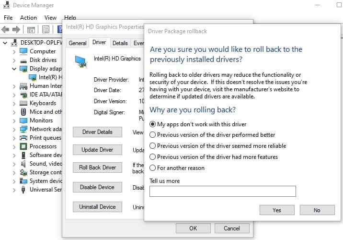Collapse the DESKTOP-OPLFV root node
Image resolution: width=343 pixels, height=240 pixels.
(x=5, y=43)
